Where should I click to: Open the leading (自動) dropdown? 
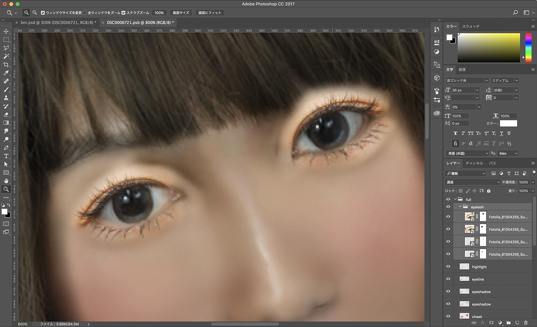(505, 90)
